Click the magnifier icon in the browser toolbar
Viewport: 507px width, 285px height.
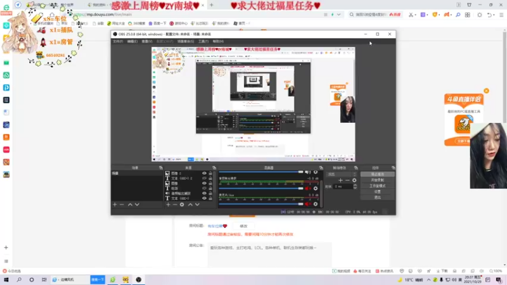tap(458, 15)
